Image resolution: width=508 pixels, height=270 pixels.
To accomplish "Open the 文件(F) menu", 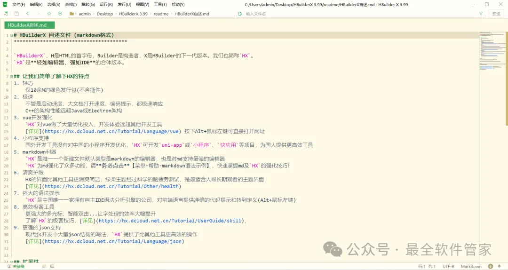I will (18, 5).
